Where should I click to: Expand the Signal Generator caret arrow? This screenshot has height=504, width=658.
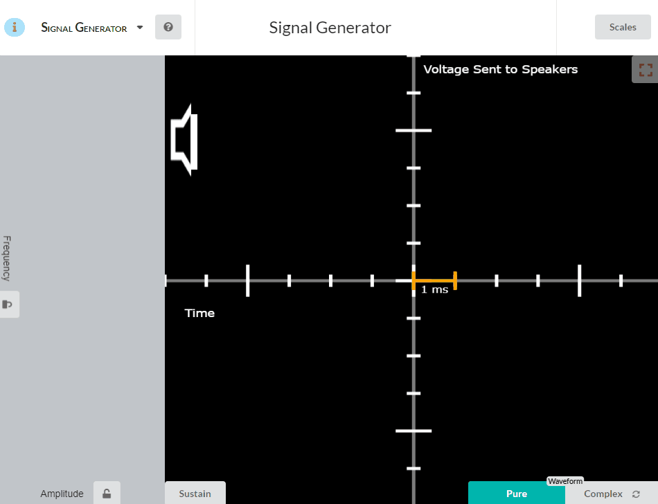[x=140, y=28]
